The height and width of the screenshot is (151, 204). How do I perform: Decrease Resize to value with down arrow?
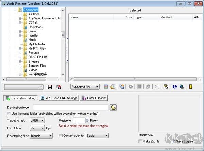coord(87,122)
